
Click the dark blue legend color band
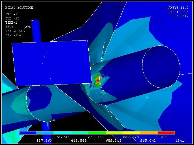pyautogui.click(x=28, y=133)
